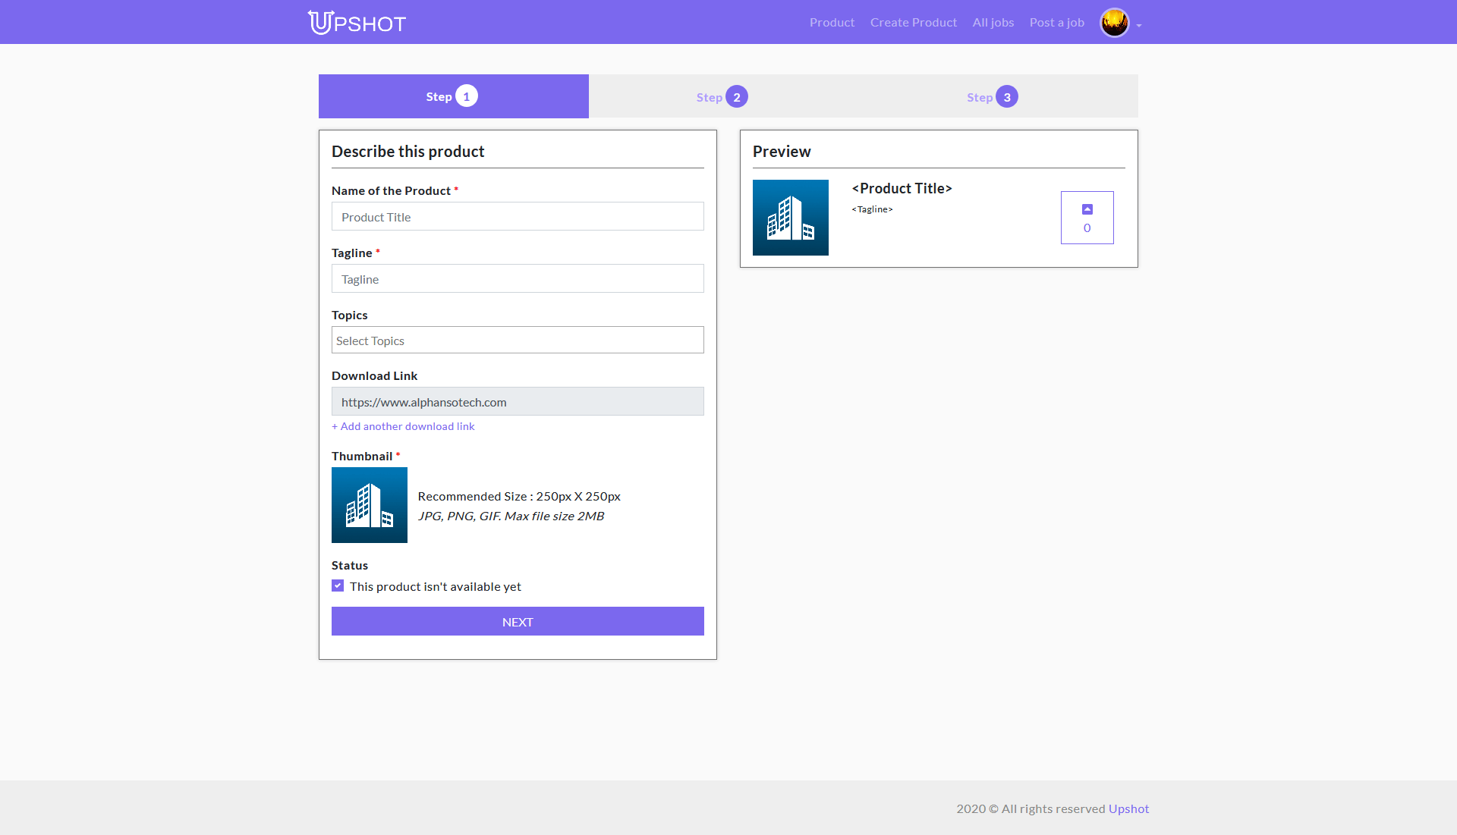The image size is (1457, 835).
Task: Select the Step 2 circle badge
Action: point(737,96)
